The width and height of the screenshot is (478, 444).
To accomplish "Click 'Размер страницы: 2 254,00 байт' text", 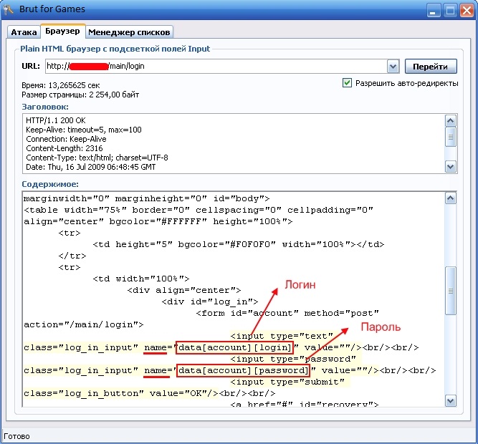I will (x=80, y=95).
